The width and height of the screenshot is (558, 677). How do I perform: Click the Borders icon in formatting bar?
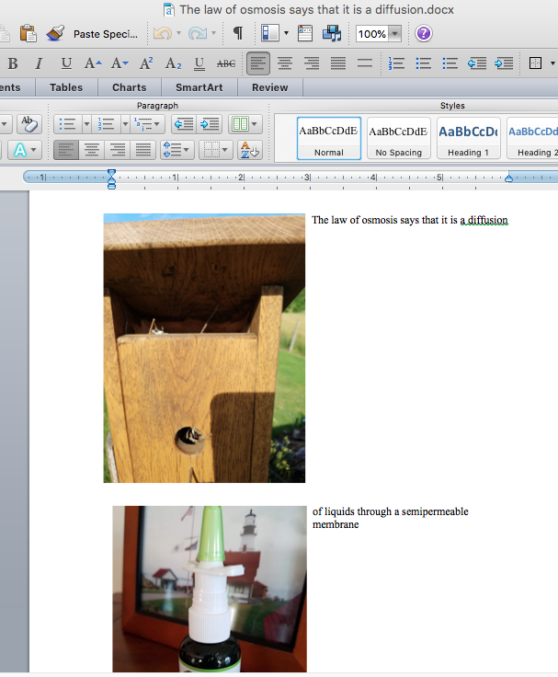(535, 63)
